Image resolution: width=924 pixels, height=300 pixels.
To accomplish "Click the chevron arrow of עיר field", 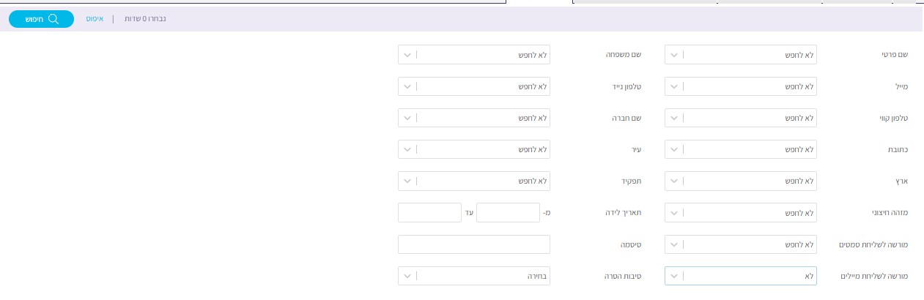I will point(407,149).
